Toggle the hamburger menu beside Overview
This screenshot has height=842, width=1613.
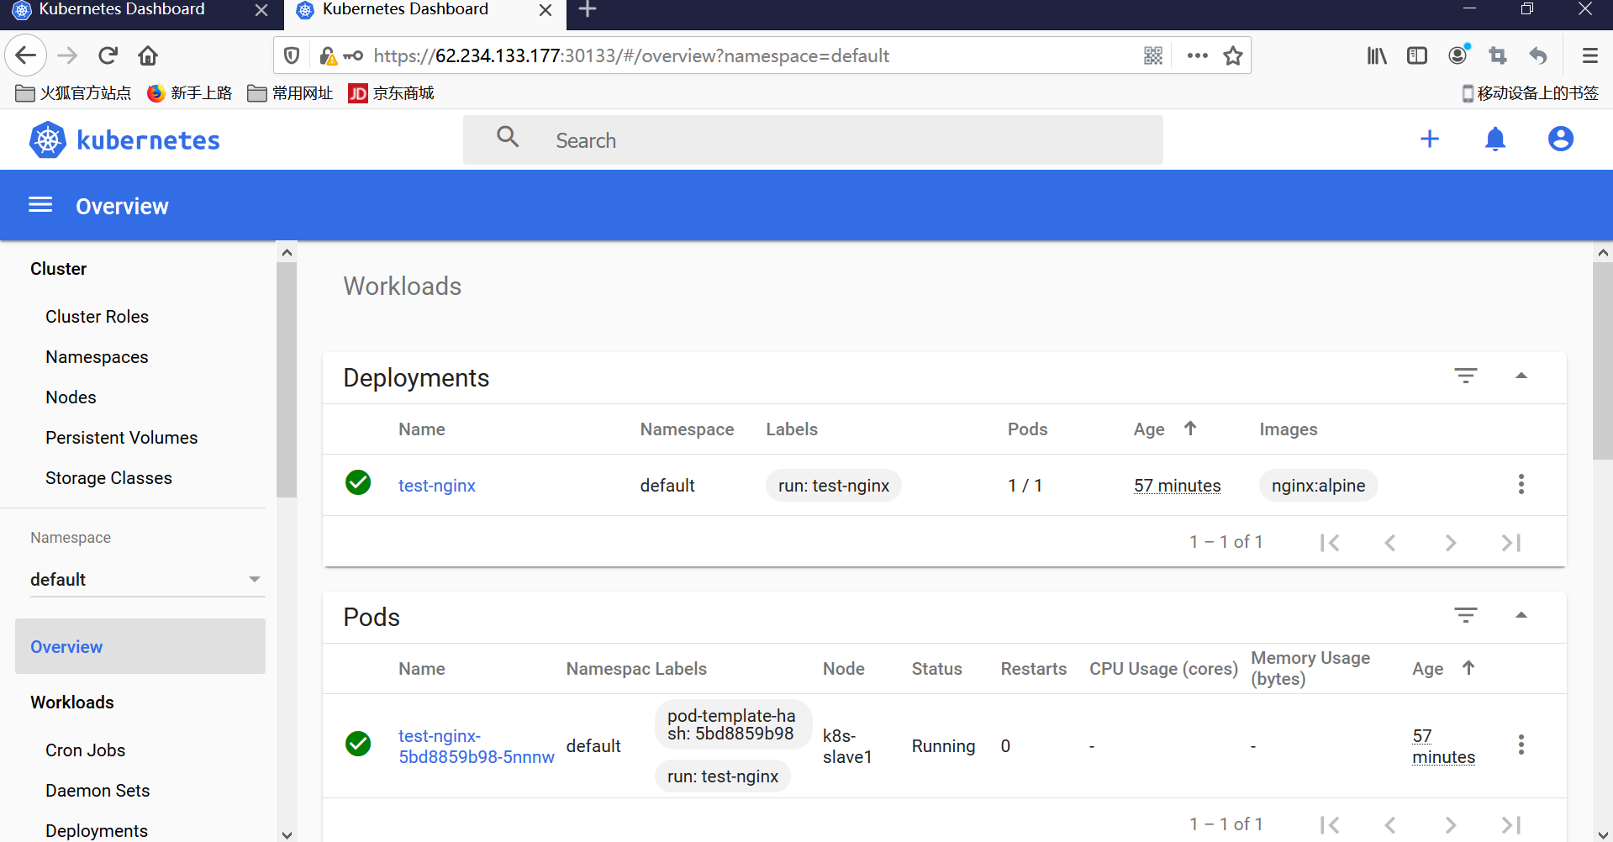coord(40,205)
